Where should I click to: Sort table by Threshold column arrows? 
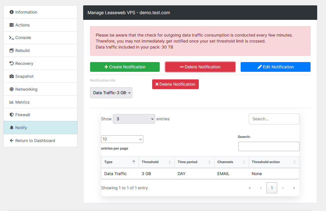point(170,162)
